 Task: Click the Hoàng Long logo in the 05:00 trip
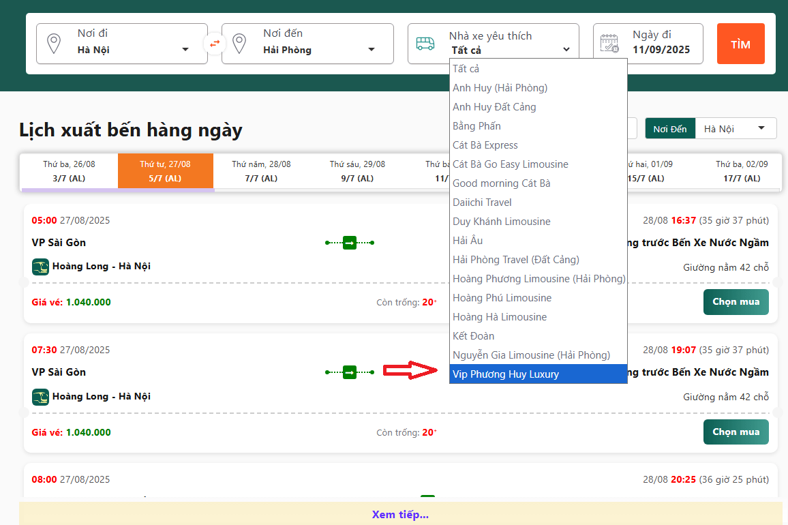(40, 267)
